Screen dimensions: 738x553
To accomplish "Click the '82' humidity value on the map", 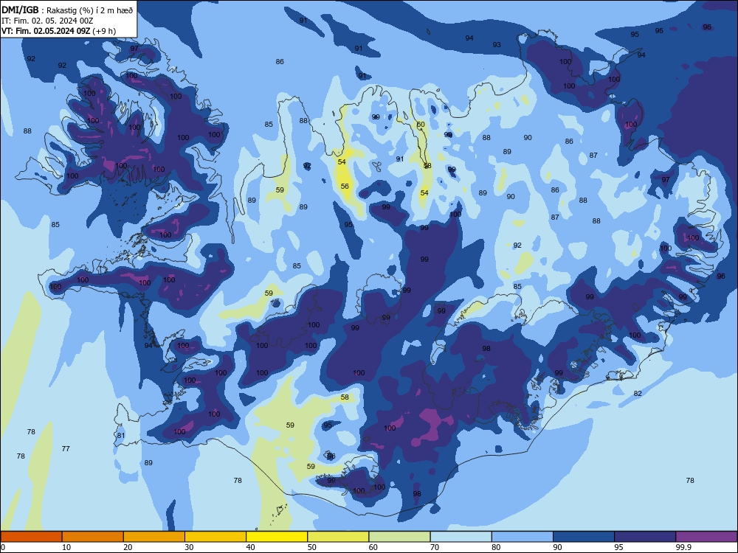I will pos(638,394).
